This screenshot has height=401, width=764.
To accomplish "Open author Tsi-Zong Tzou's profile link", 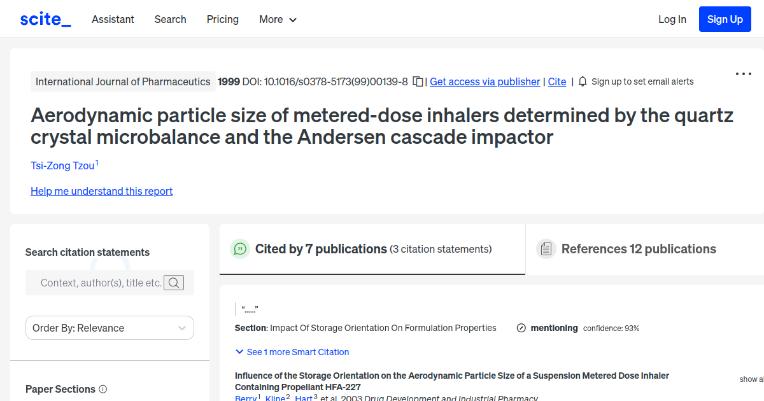I will tap(62, 166).
